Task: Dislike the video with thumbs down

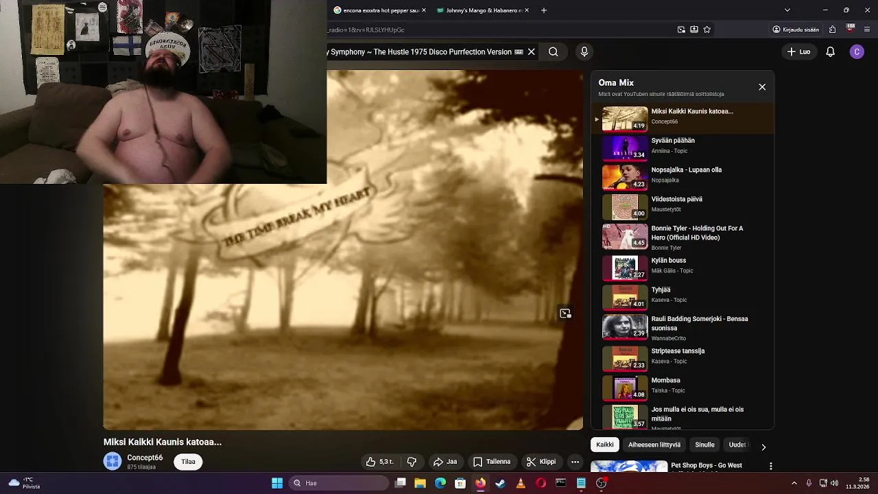Action: (x=412, y=462)
